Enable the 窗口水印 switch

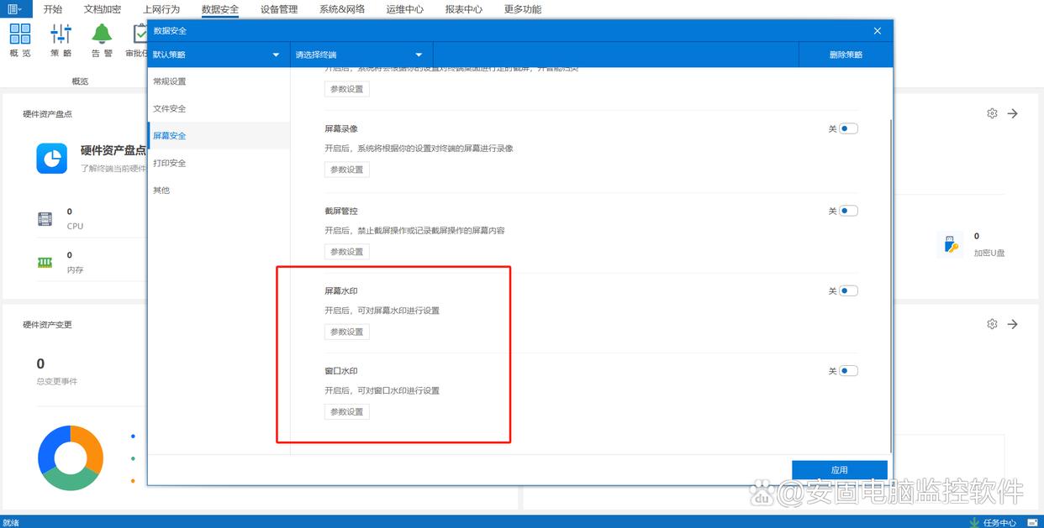coord(848,370)
